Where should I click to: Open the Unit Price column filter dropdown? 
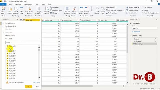pyautogui.click(x=116, y=20)
